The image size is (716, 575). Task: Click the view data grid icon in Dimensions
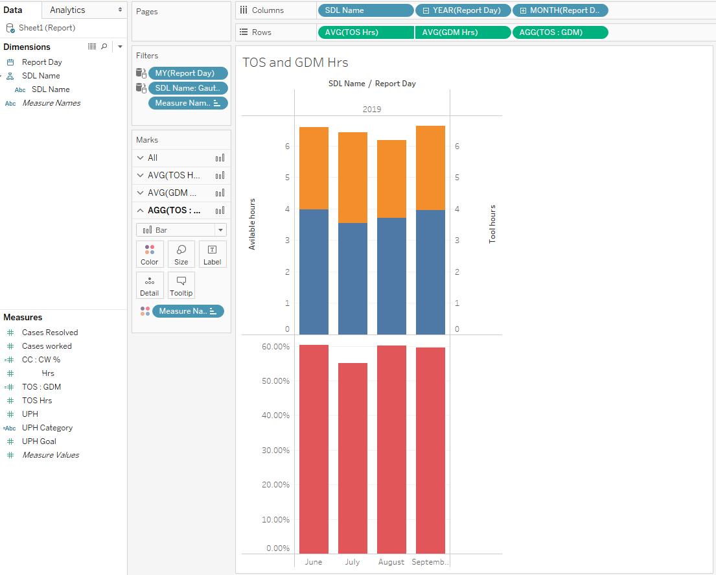coord(92,47)
